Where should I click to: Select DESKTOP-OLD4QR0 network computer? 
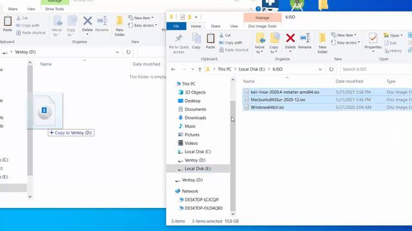203,208
